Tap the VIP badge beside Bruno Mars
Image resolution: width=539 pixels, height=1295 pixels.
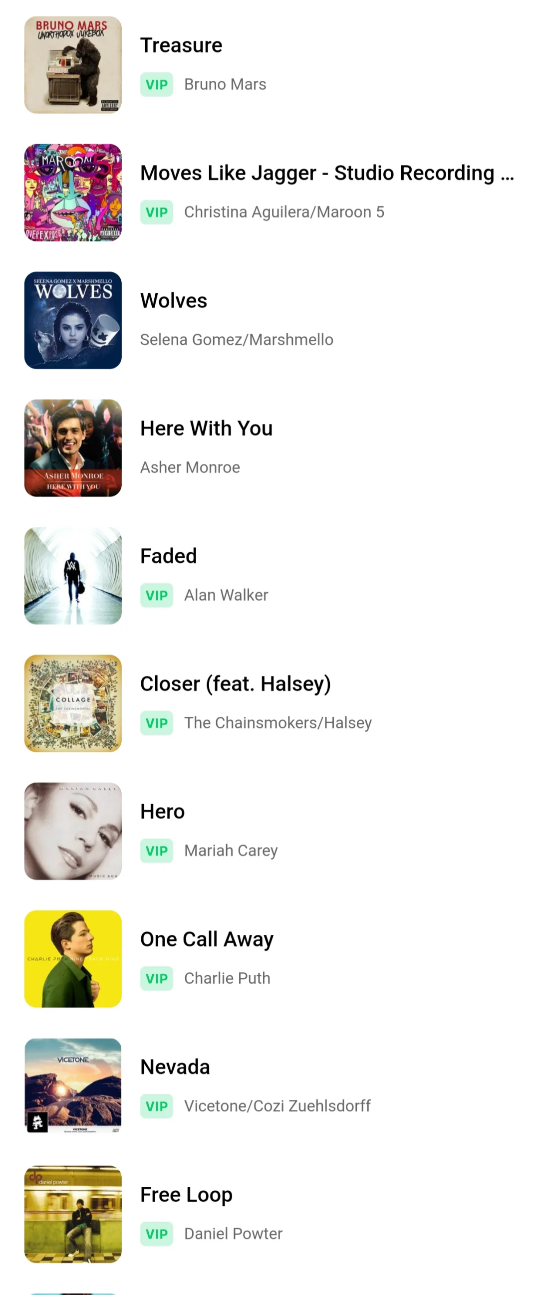pos(156,84)
